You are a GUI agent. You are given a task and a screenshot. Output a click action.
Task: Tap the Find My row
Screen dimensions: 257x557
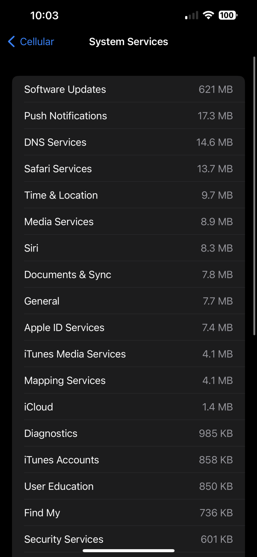tap(128, 513)
